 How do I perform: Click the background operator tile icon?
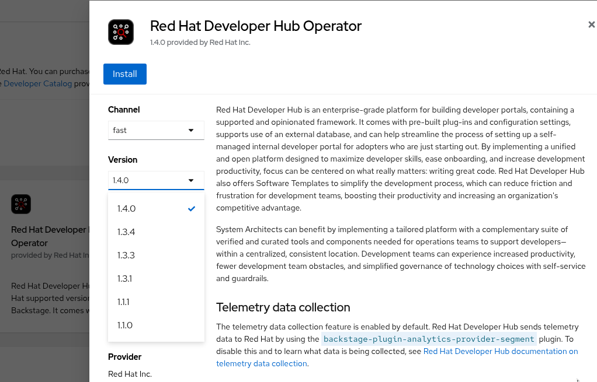[x=21, y=204]
